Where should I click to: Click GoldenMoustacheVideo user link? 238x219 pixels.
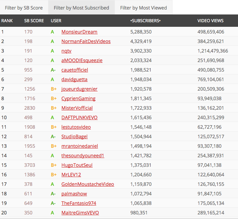(x=88, y=184)
